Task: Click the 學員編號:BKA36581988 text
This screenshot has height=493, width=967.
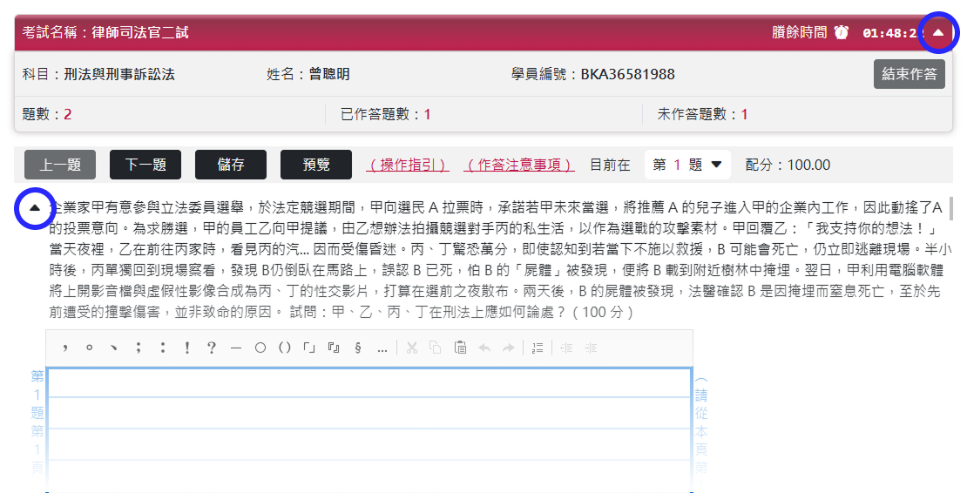Action: click(592, 74)
